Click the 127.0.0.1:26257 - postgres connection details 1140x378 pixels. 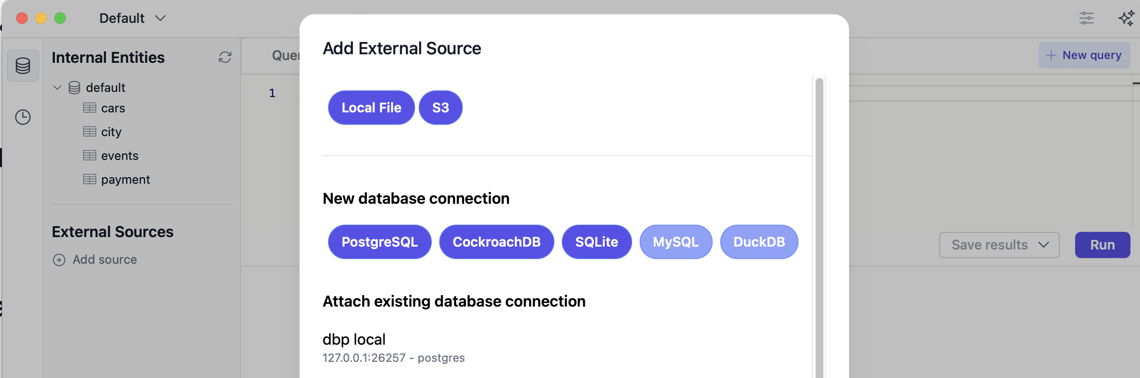(x=394, y=358)
